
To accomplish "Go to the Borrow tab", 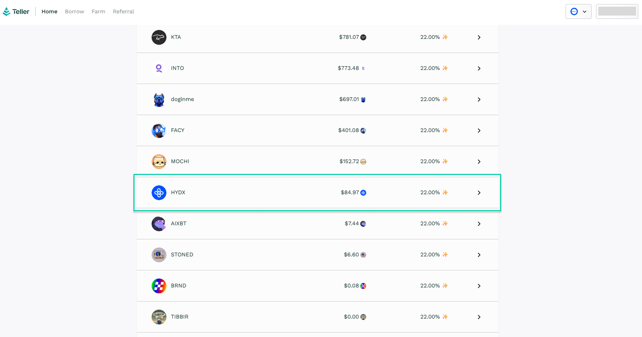I will pyautogui.click(x=75, y=11).
